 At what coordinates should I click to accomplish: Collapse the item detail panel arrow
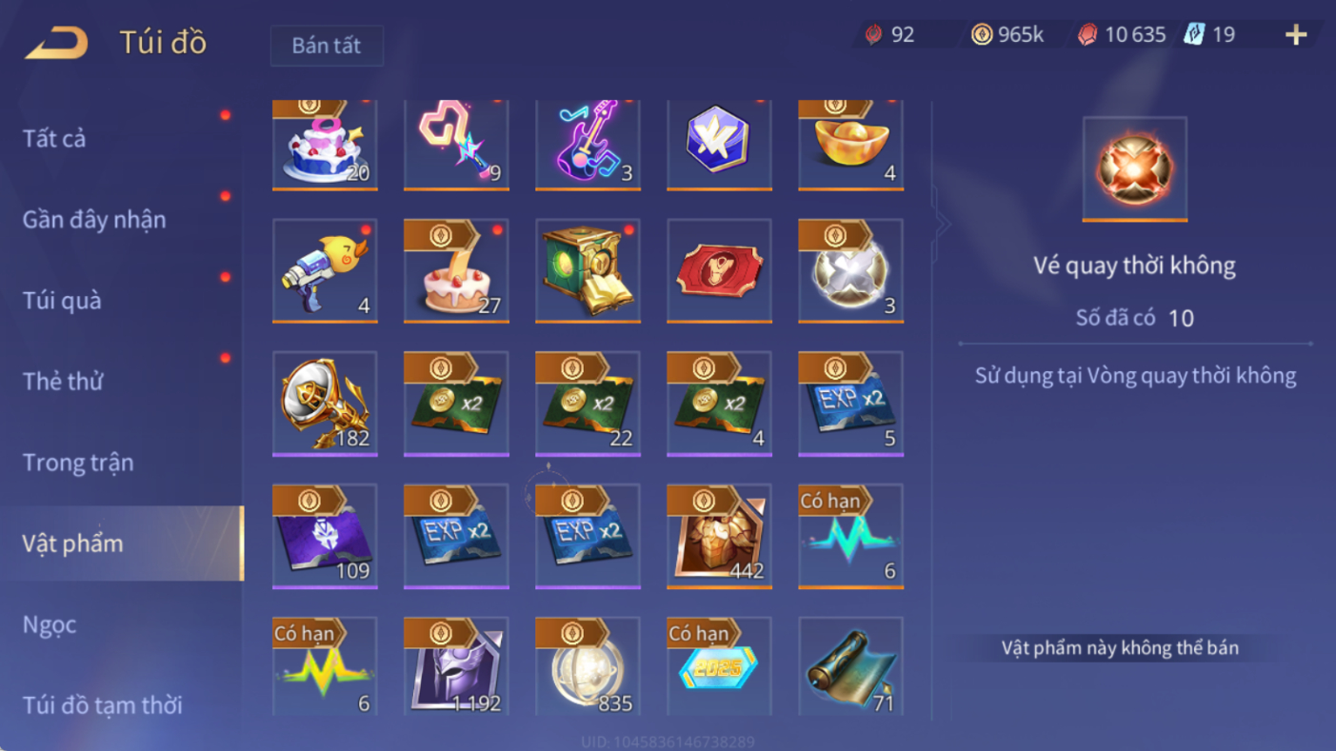coord(942,225)
